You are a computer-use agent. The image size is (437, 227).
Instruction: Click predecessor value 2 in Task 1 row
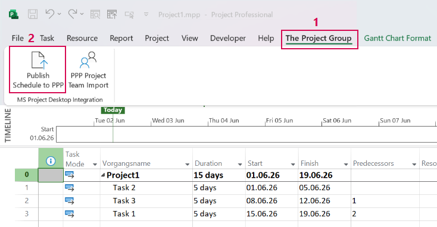[354, 214]
